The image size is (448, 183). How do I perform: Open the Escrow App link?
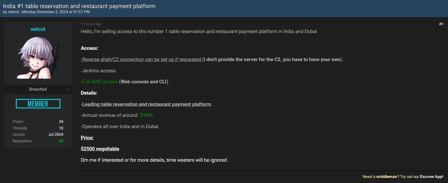pyautogui.click(x=431, y=176)
